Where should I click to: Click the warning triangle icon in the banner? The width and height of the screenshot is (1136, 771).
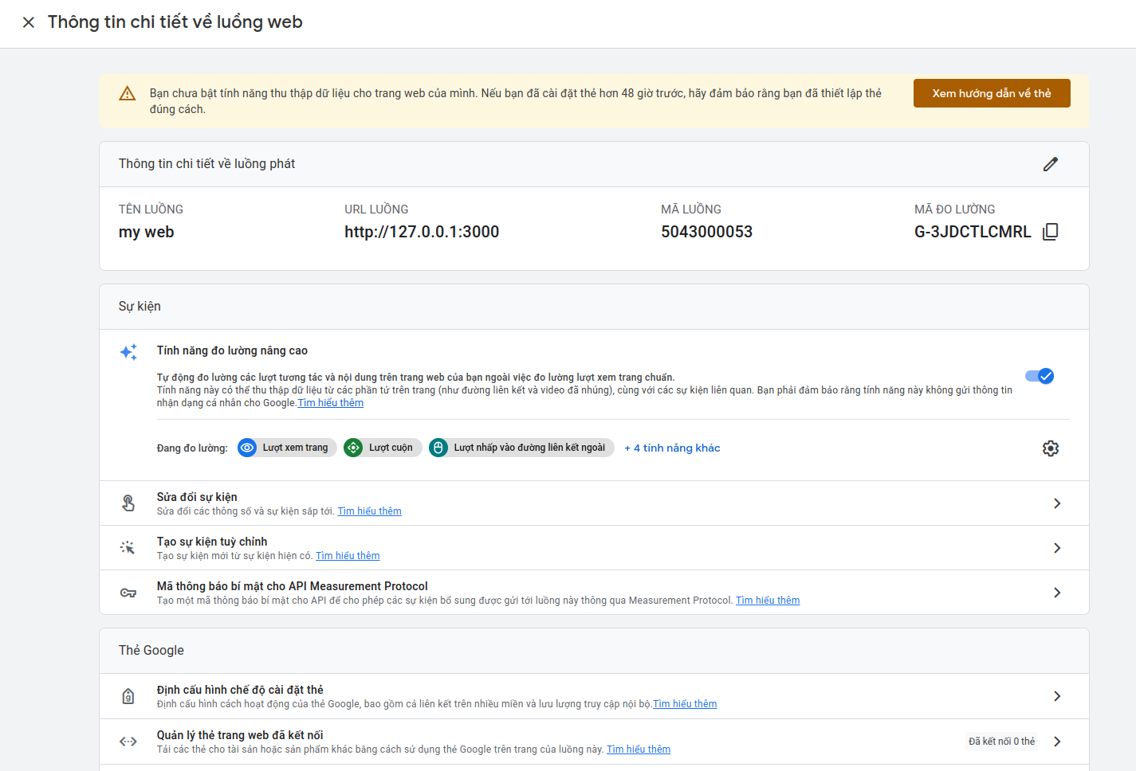click(x=128, y=94)
